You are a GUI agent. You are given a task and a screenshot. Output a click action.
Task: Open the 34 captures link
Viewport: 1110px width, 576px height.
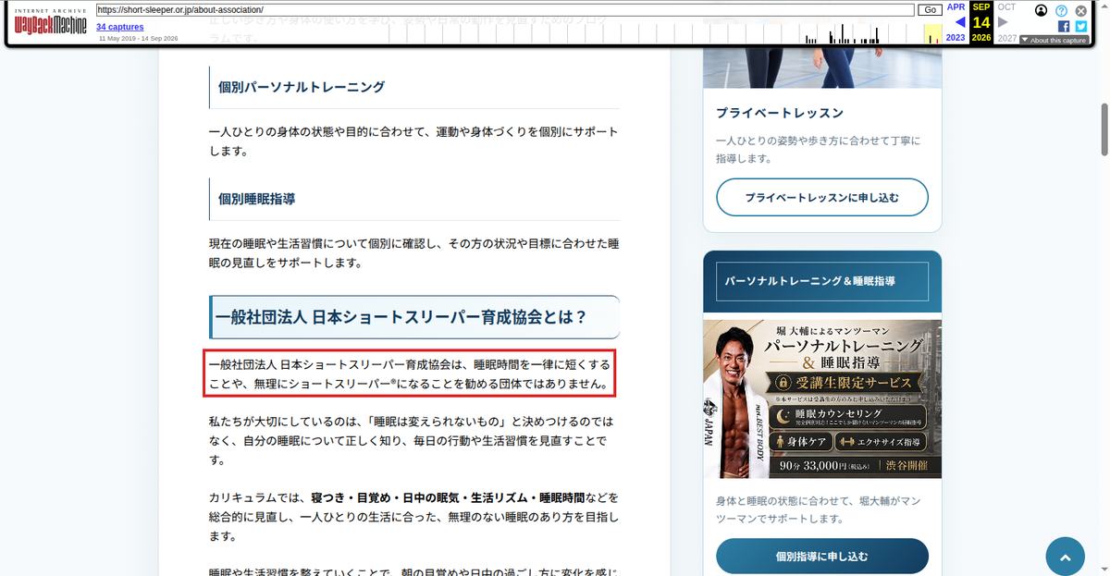click(120, 27)
